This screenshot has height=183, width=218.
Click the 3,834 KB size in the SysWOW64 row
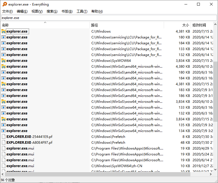(183, 61)
